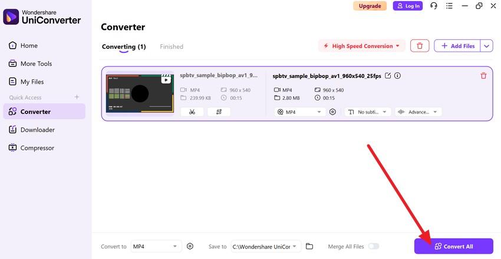
Task: Rename the output file with edit icon
Action: click(x=388, y=76)
